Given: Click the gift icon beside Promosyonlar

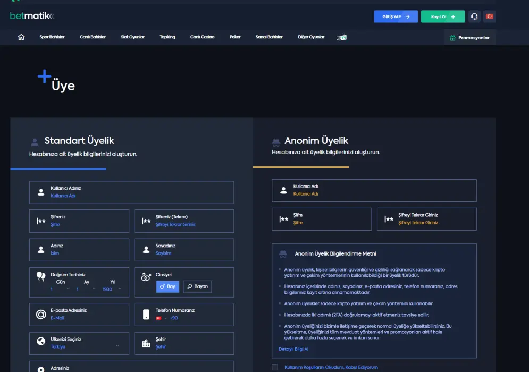Looking at the screenshot, I should point(452,38).
